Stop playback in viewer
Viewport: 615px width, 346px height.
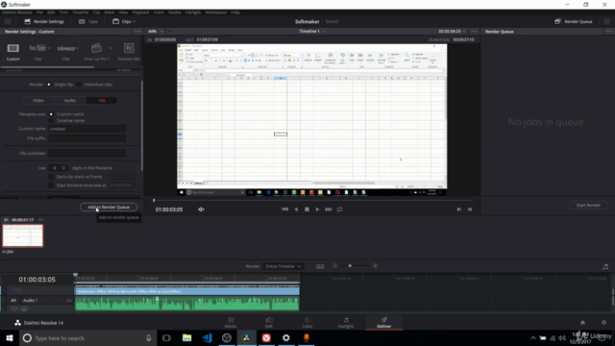click(x=307, y=210)
